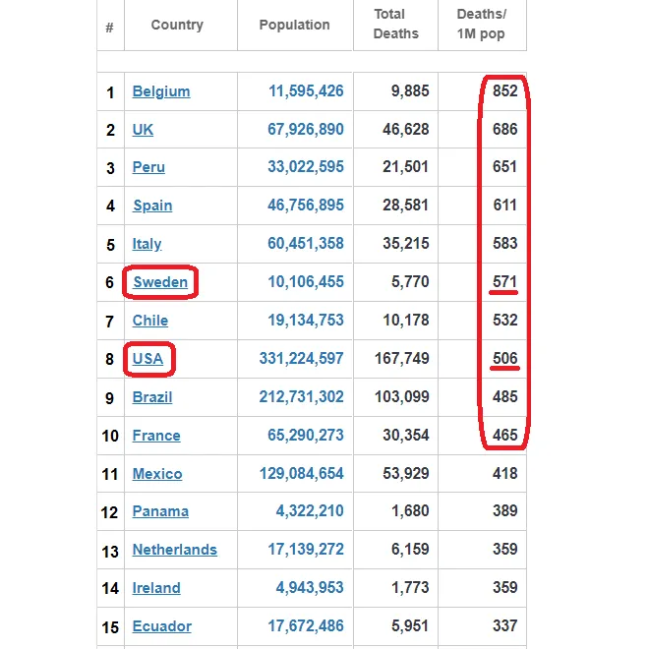
Task: Open the Netherlands country link
Action: [x=175, y=550]
